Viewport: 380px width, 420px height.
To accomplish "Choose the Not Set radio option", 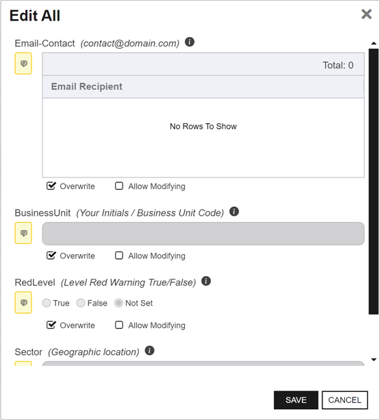I will coord(118,303).
